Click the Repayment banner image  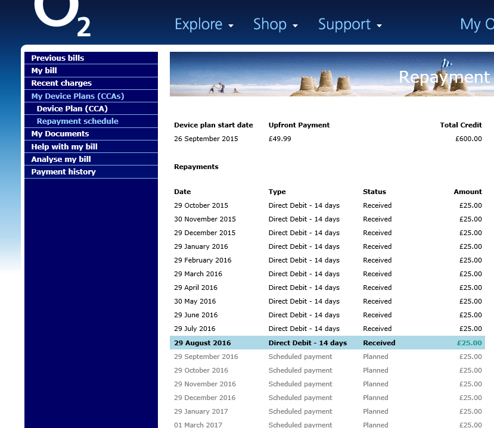tap(332, 74)
